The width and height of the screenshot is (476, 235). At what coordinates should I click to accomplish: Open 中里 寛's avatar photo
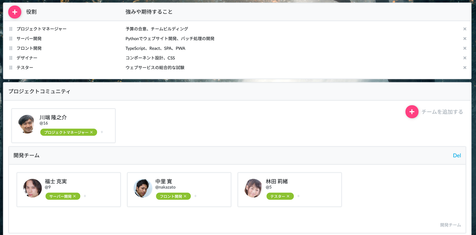tap(143, 188)
